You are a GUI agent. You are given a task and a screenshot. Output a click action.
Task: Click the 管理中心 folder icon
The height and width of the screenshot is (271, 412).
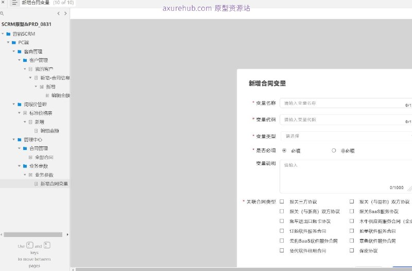(x=20, y=140)
